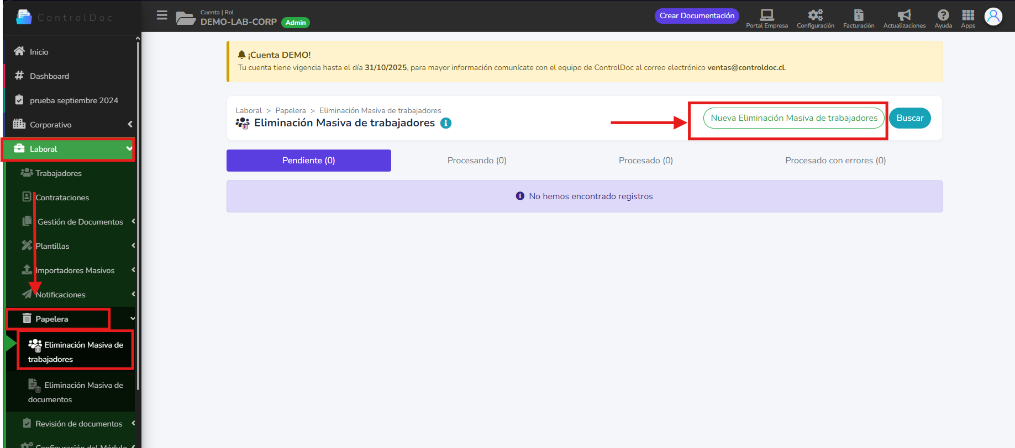The image size is (1015, 448).
Task: Open Eliminación Masiva de documentos sidebar item
Action: (76, 392)
